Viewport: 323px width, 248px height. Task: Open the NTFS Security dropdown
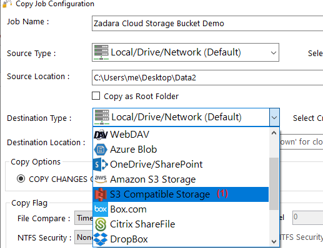(x=84, y=237)
